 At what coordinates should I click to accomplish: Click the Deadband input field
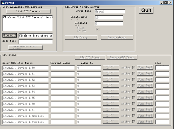point(109,24)
